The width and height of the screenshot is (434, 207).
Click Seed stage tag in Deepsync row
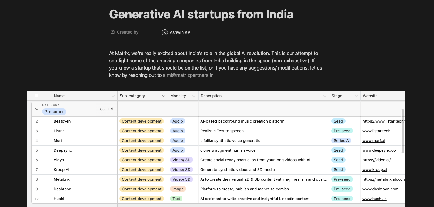(x=338, y=150)
